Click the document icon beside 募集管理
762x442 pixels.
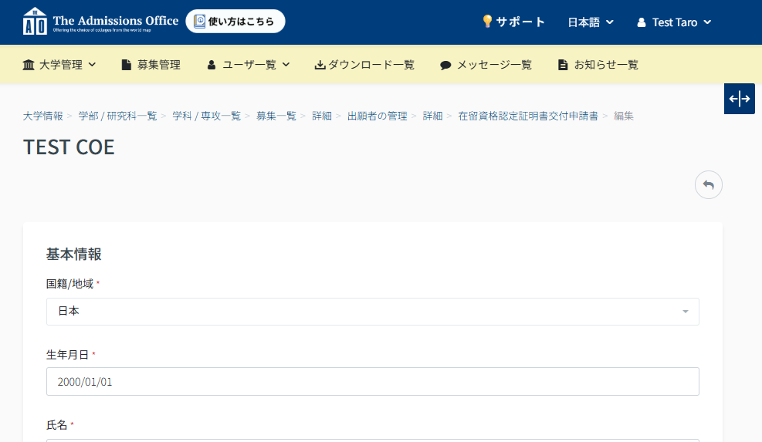tap(127, 65)
